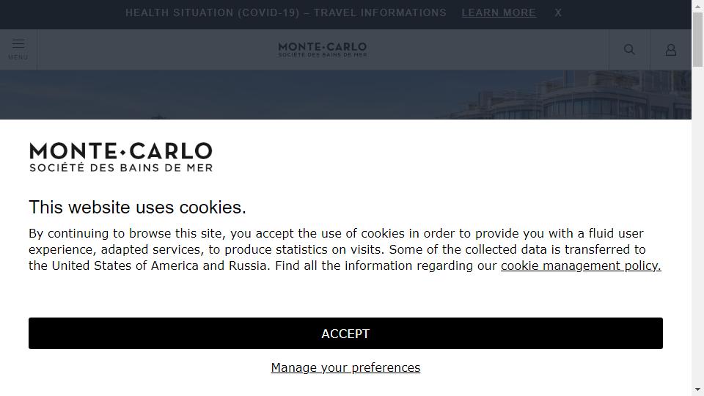Click the scrollbar down arrow
704x396 pixels.
pyautogui.click(x=697, y=389)
